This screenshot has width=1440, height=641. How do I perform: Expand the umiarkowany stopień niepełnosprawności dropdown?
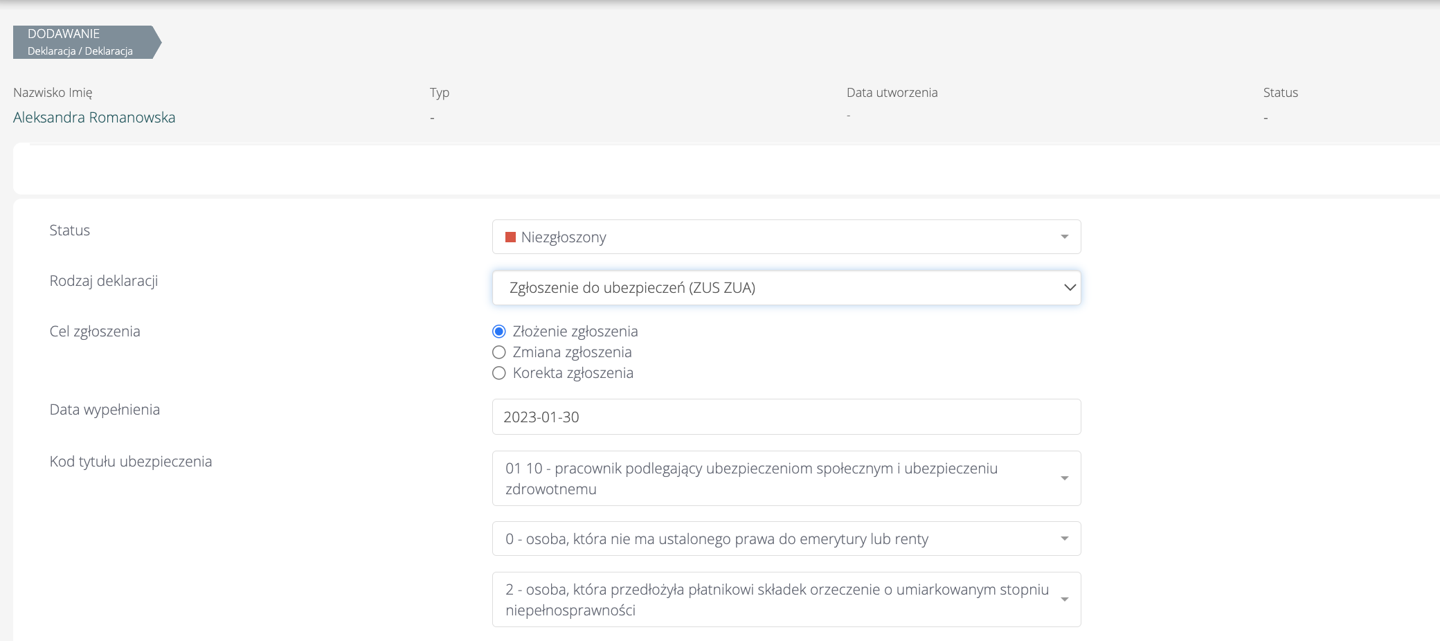tap(775, 599)
